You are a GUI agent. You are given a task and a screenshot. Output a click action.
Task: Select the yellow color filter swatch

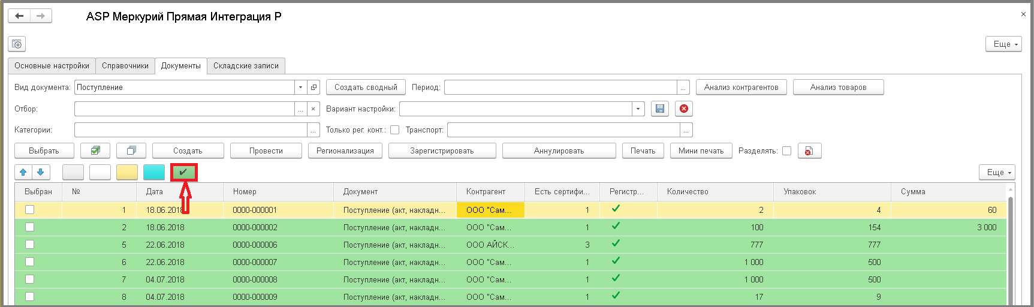pos(127,172)
